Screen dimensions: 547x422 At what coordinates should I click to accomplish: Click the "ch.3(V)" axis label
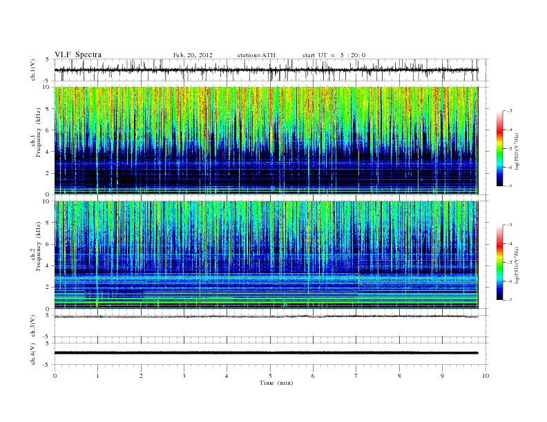[x=33, y=325]
